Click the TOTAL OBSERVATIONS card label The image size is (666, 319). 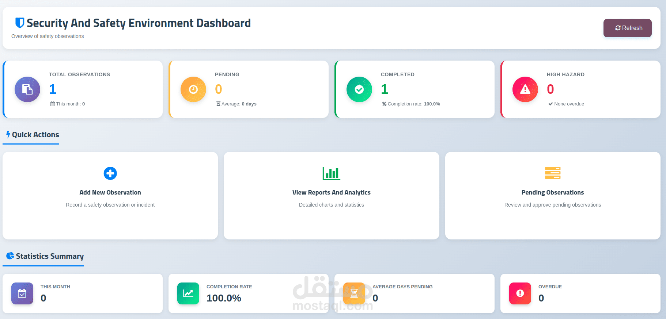(79, 74)
